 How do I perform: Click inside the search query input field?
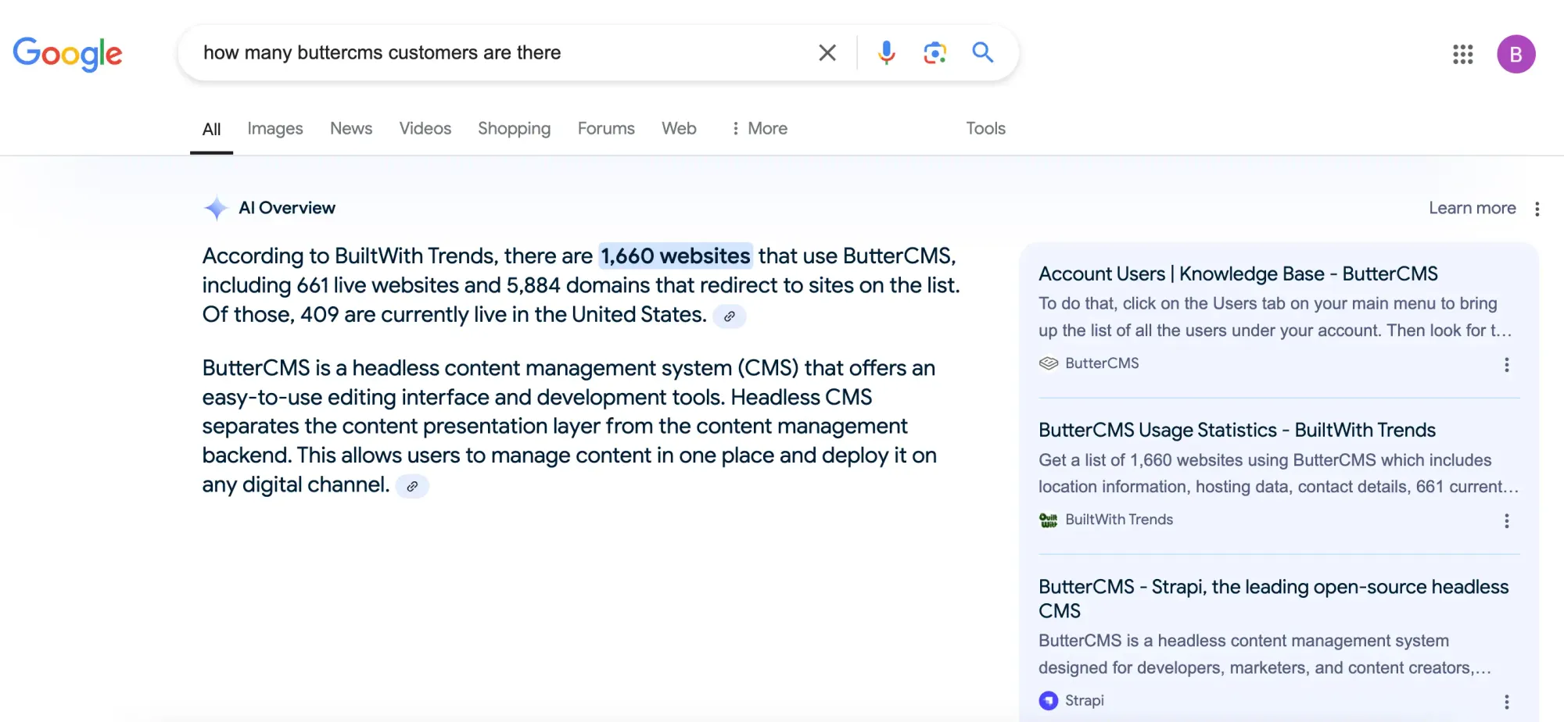(x=500, y=52)
